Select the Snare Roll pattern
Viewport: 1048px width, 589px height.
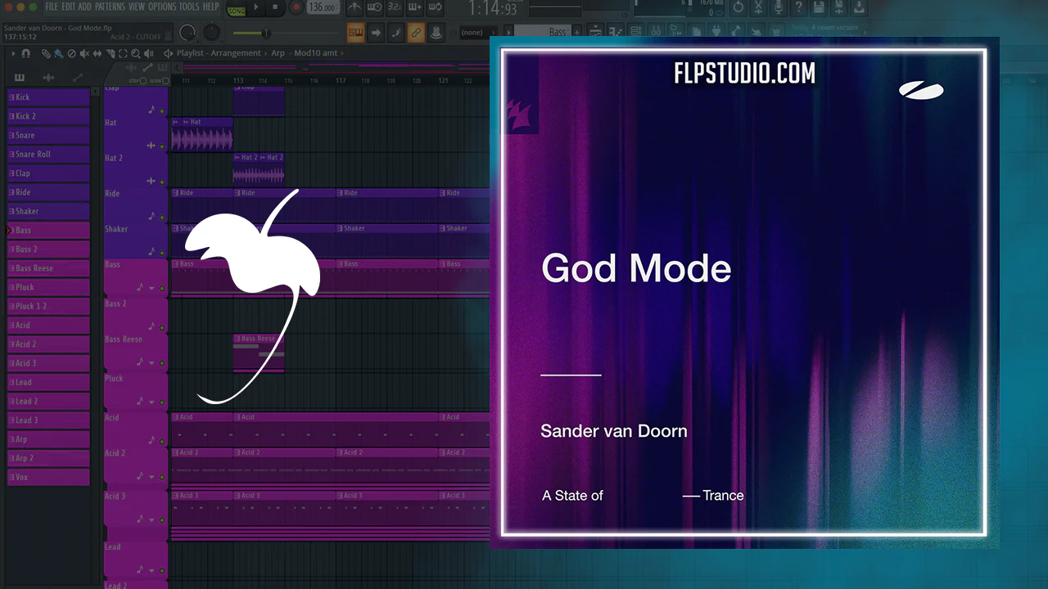pos(48,154)
